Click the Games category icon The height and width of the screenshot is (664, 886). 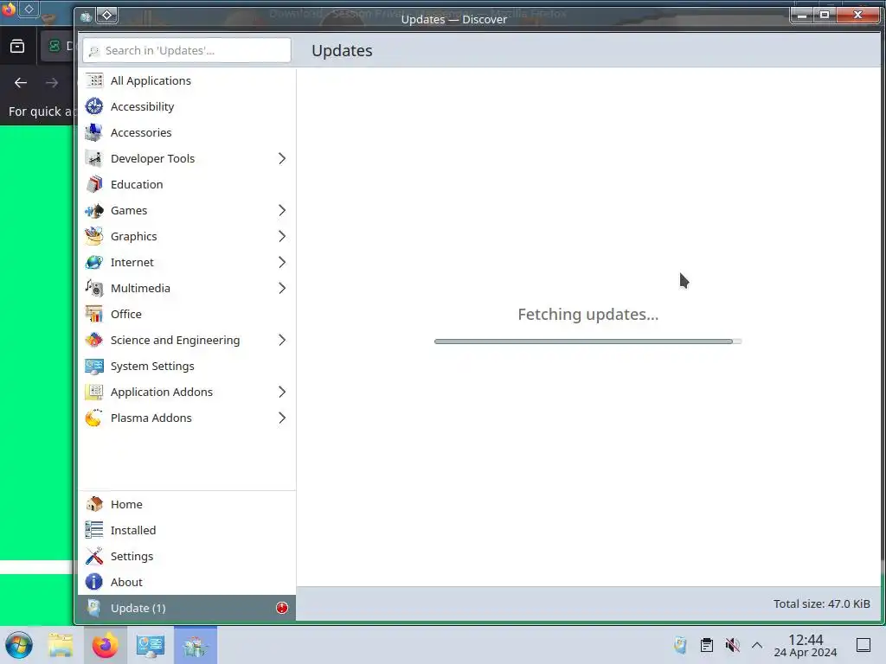tap(93, 211)
